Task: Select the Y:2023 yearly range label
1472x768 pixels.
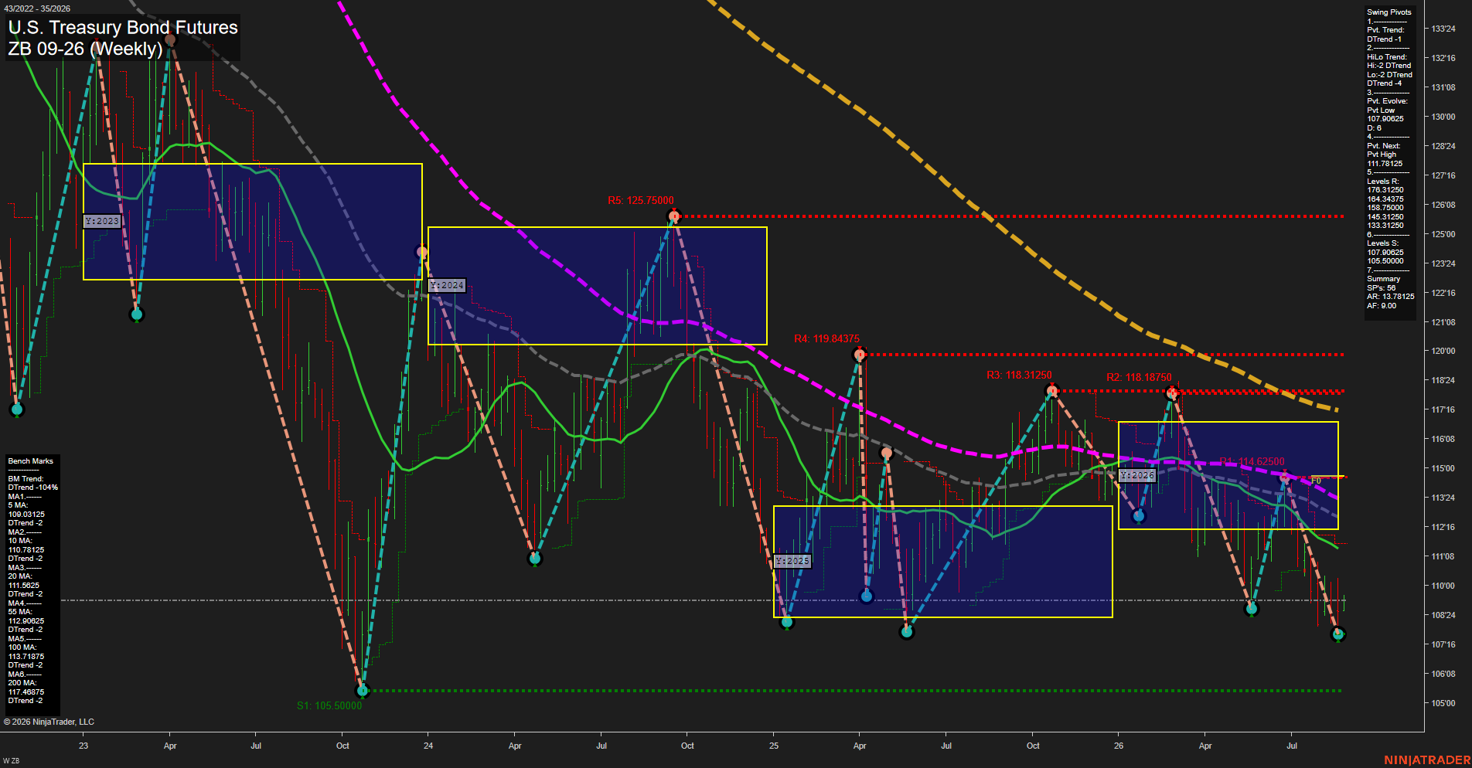Action: pos(102,221)
